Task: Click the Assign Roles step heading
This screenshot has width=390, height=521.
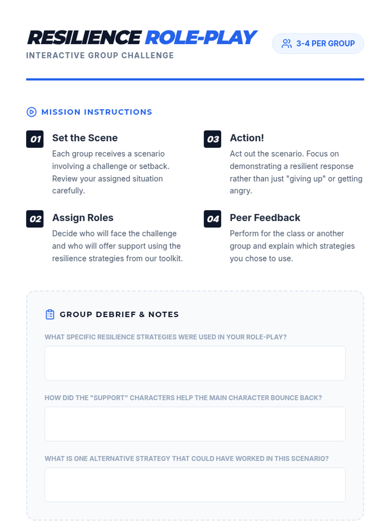Action: 83,218
